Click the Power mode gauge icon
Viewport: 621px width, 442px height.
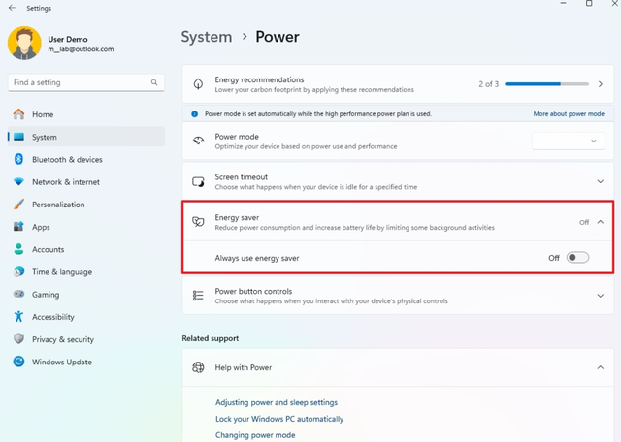coord(198,141)
